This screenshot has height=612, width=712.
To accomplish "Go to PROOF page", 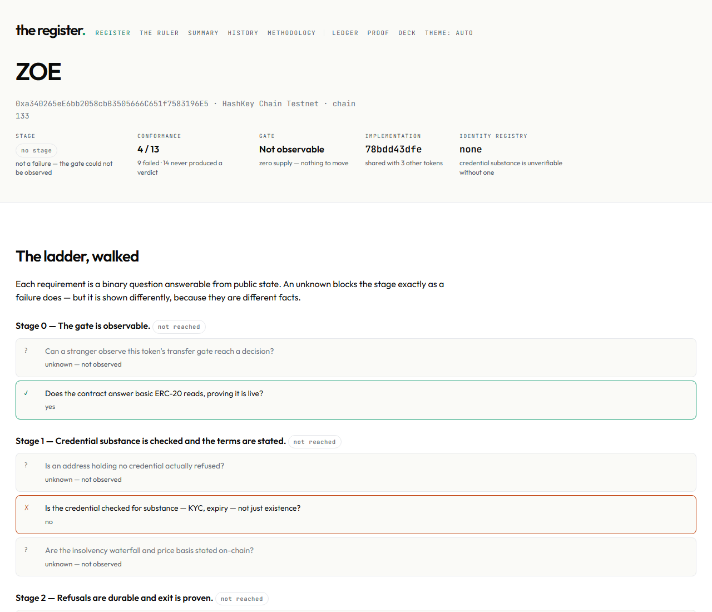I will (x=378, y=33).
